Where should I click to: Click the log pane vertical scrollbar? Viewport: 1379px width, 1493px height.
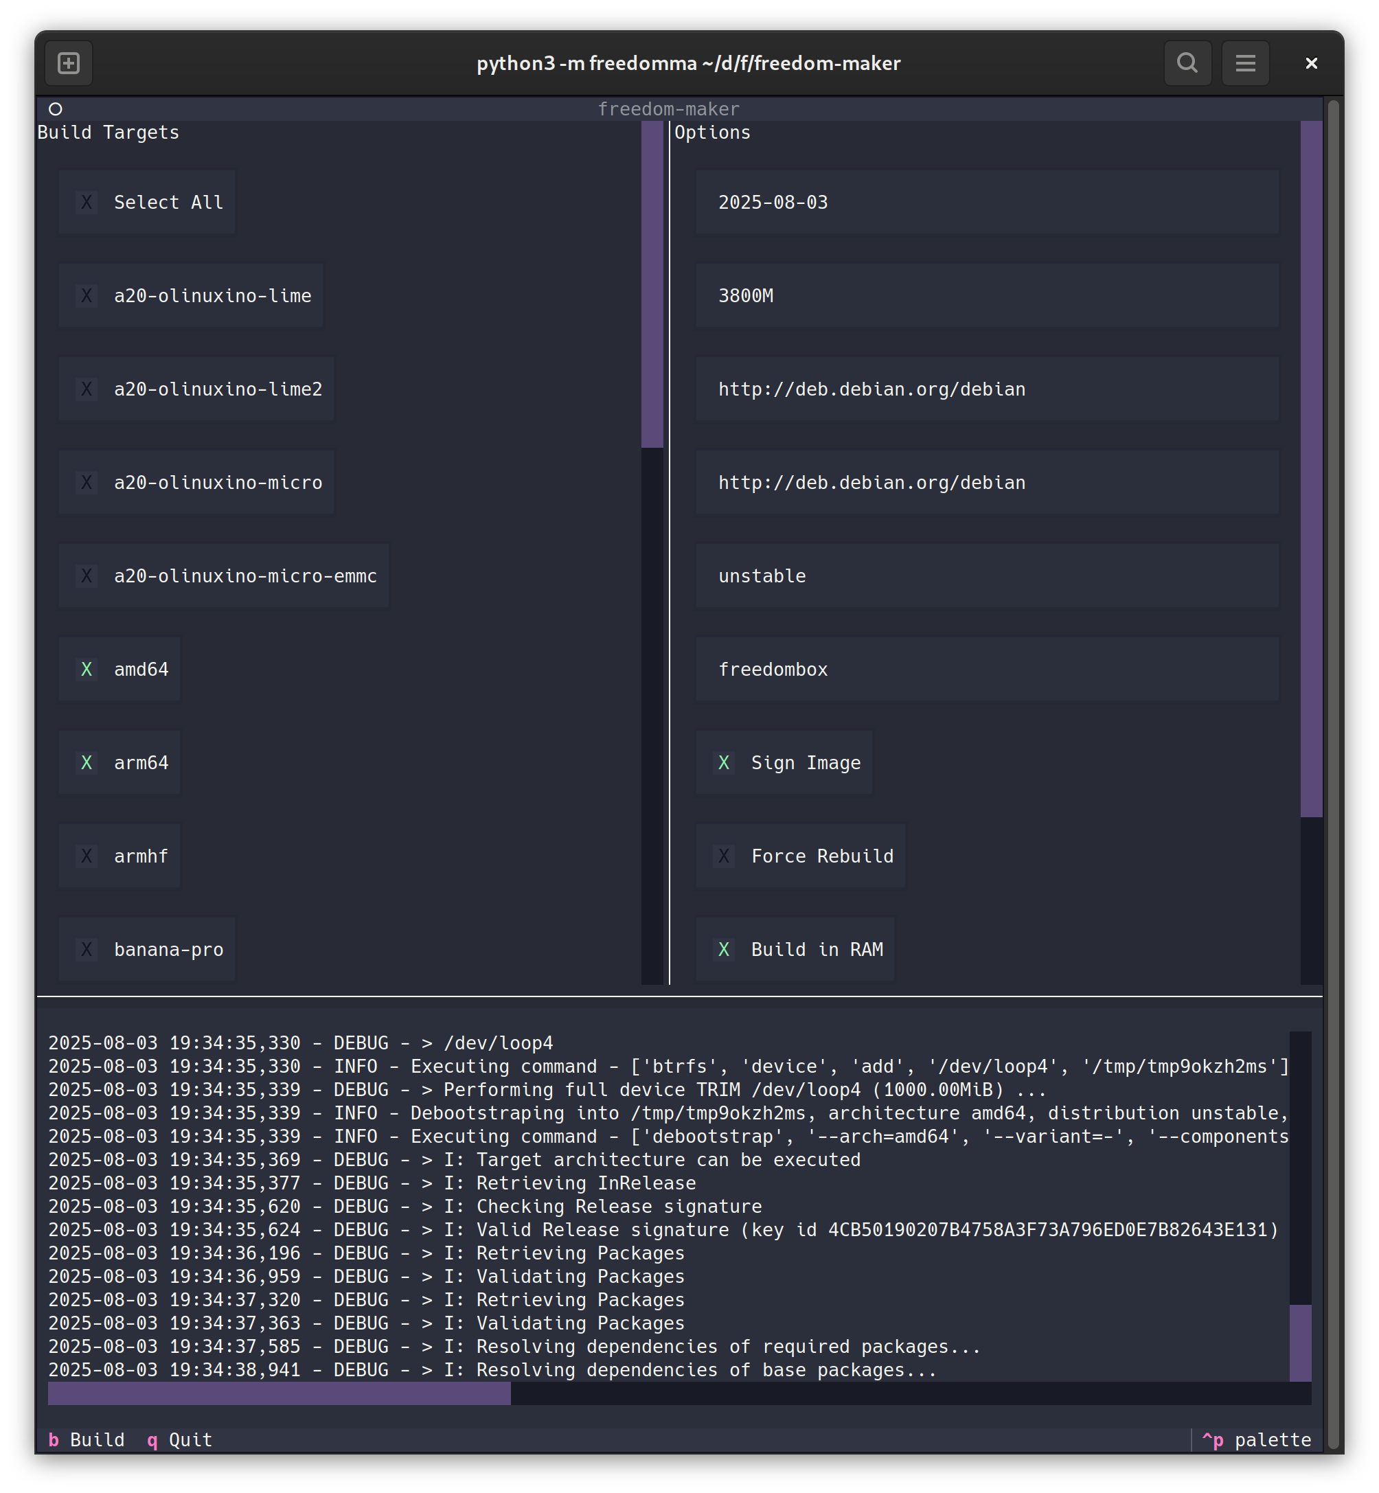tap(1300, 1206)
